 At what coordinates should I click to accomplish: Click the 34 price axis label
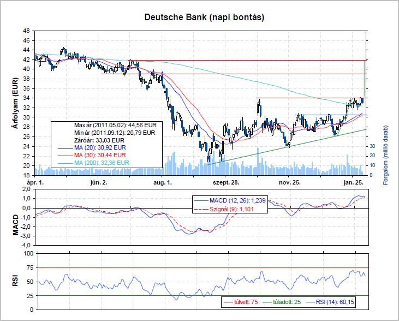tap(26, 98)
